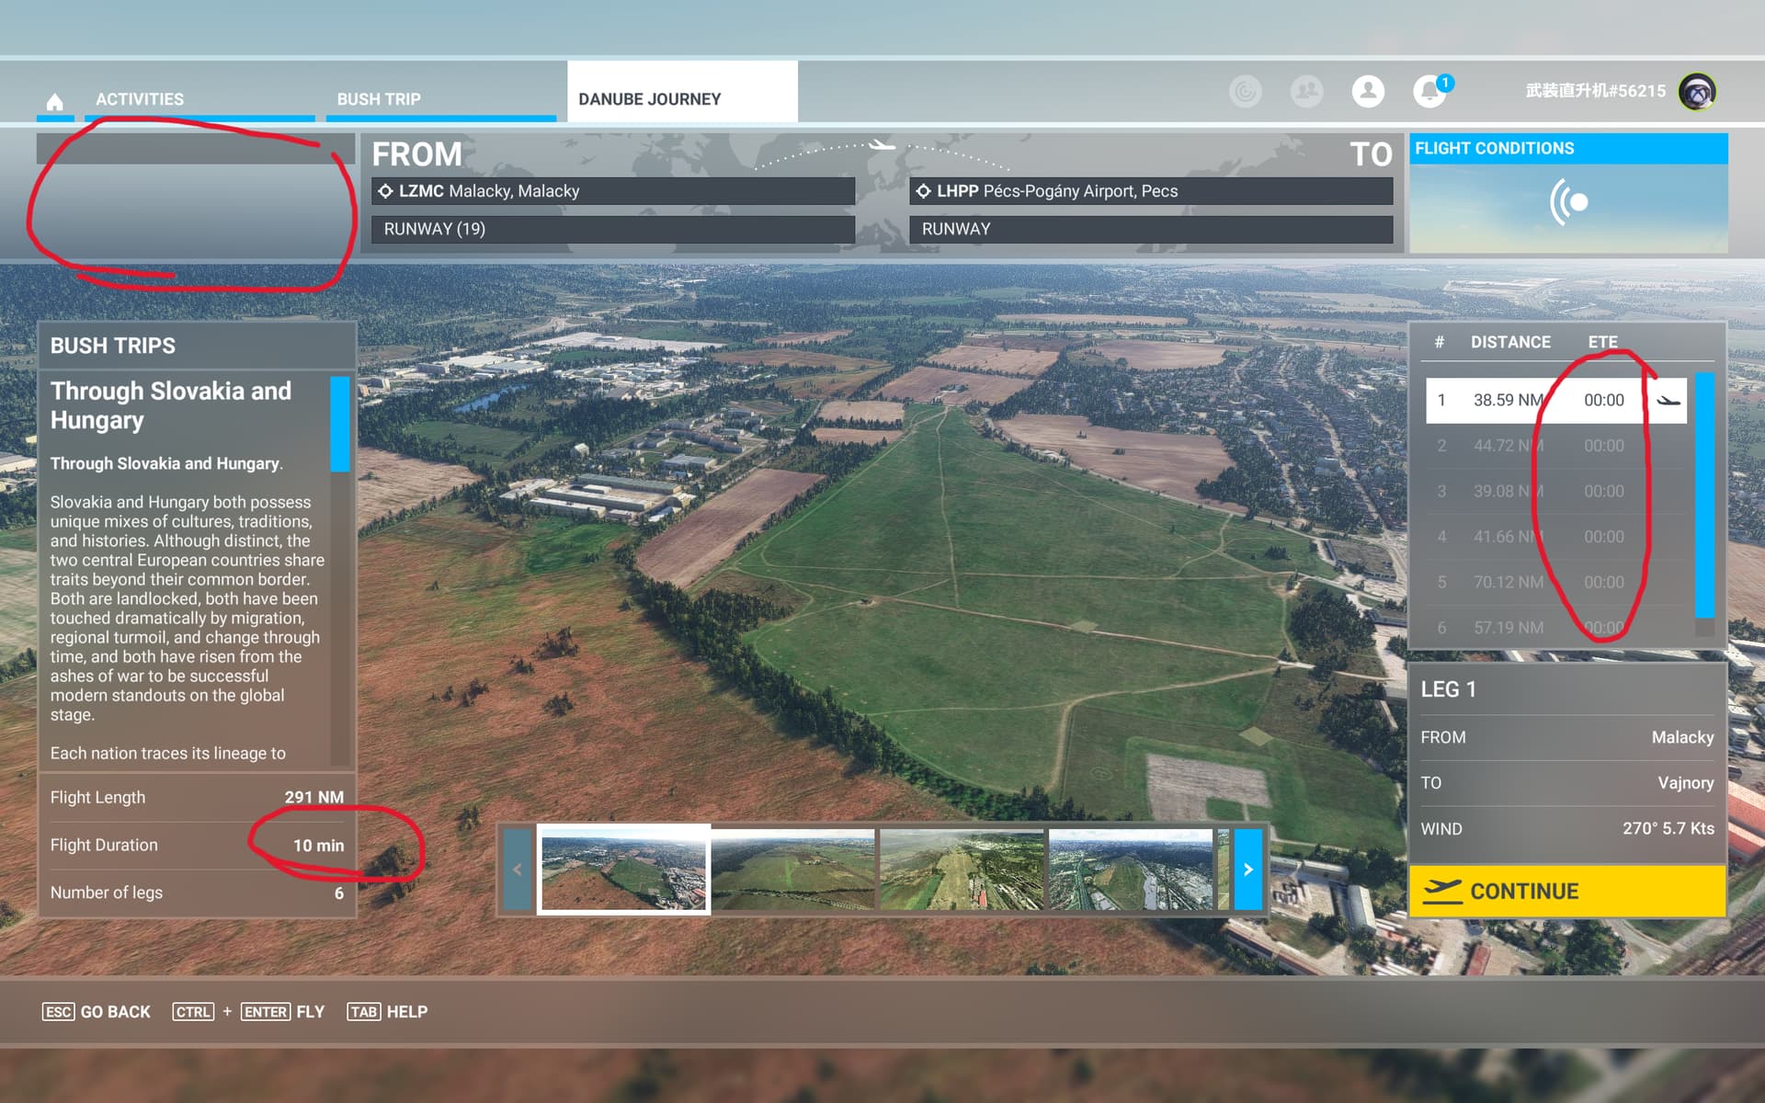Click the Xbox avatar picture

1699,91
